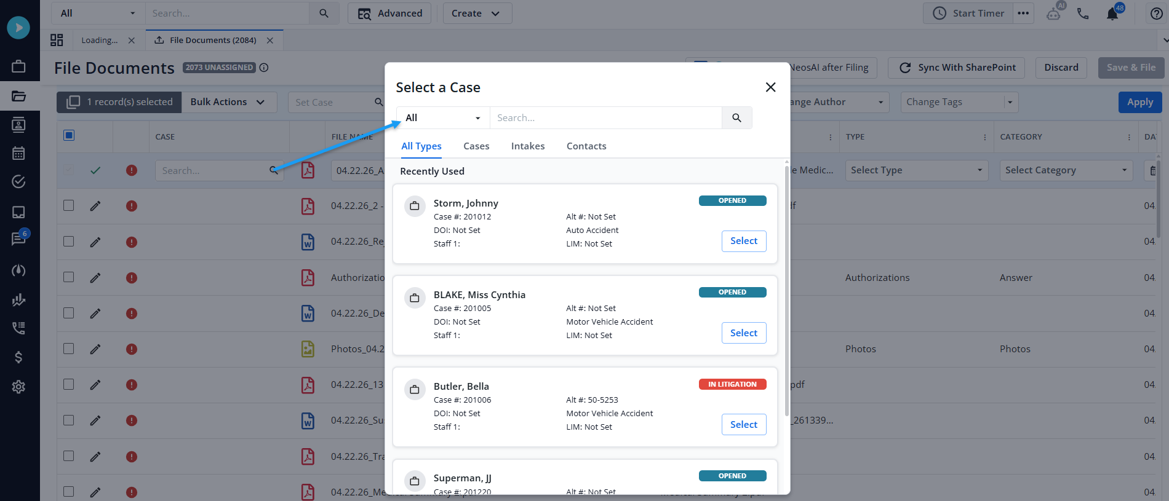Check the checkbox for 04.22.26_Tra row
Image resolution: width=1169 pixels, height=501 pixels.
(69, 456)
